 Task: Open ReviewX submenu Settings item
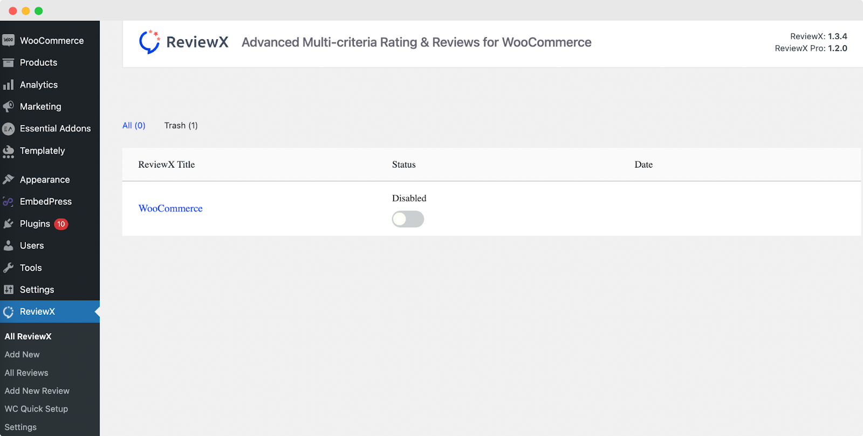[20, 427]
